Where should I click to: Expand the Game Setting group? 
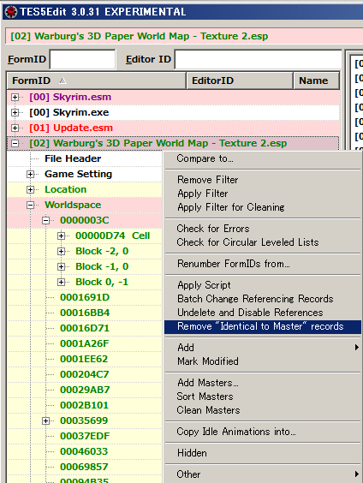tap(30, 174)
